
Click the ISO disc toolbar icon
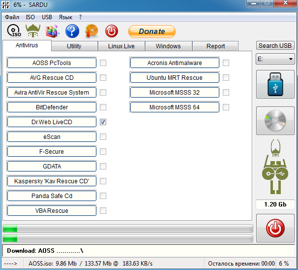tap(14, 31)
